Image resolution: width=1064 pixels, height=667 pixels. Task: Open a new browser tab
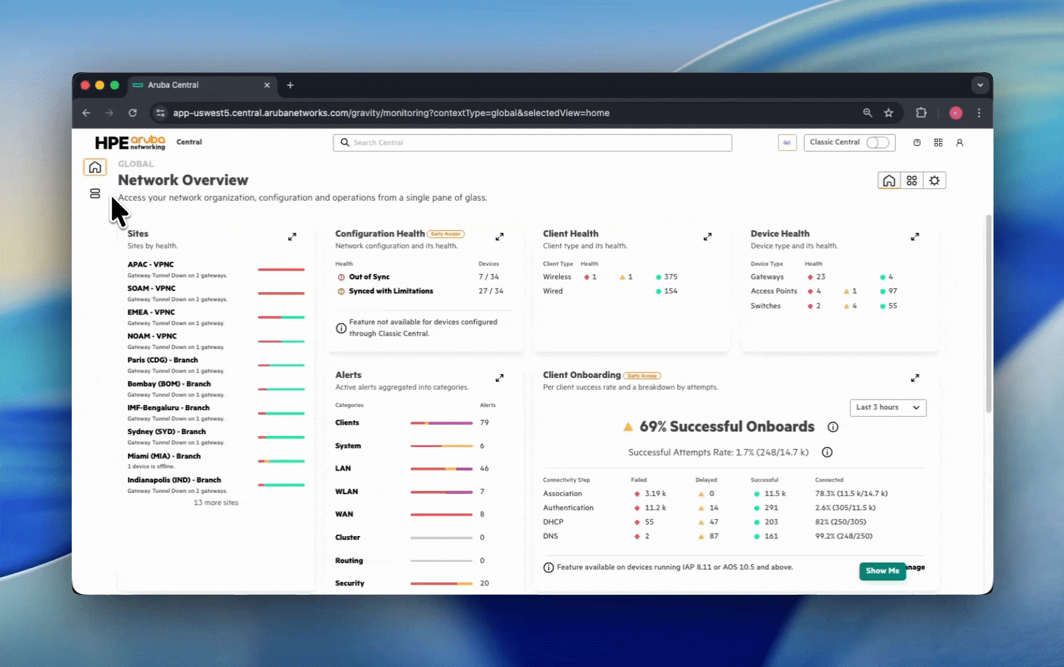[x=290, y=85]
